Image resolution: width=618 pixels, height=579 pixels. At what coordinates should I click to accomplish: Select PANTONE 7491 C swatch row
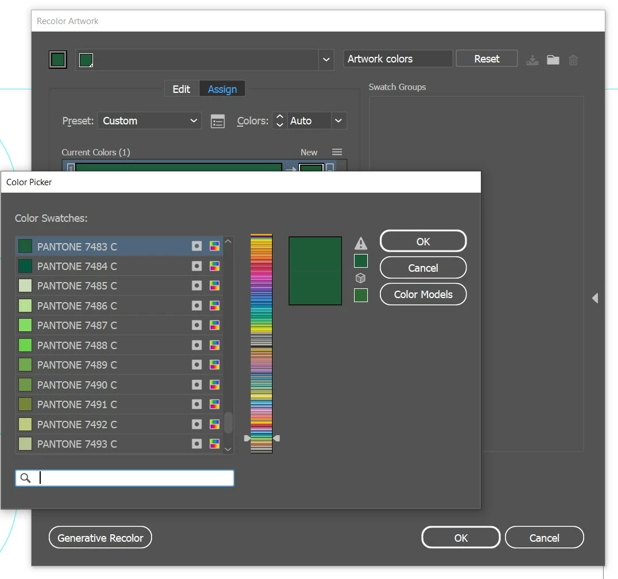pos(119,404)
